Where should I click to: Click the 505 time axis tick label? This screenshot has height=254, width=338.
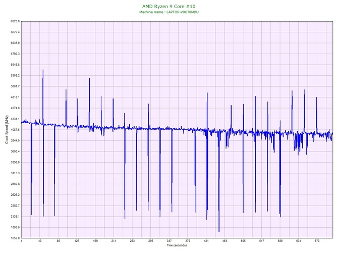click(x=243, y=241)
